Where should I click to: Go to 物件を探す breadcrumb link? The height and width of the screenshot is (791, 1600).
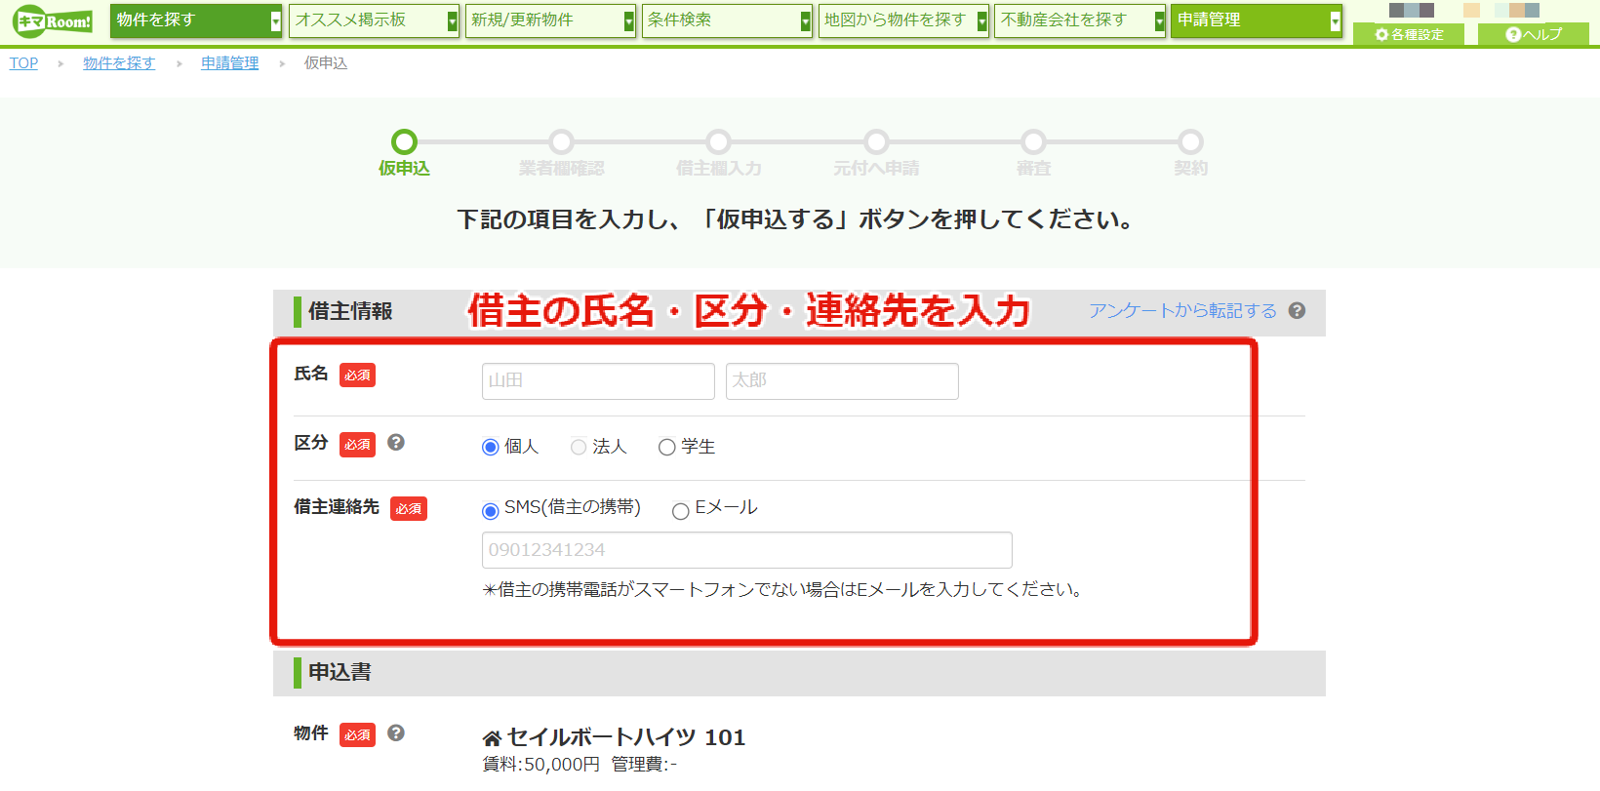(x=119, y=62)
